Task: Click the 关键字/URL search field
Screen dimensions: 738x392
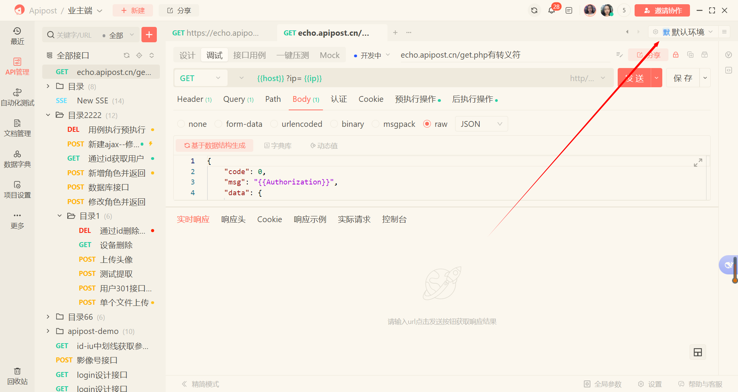Action: (x=74, y=35)
